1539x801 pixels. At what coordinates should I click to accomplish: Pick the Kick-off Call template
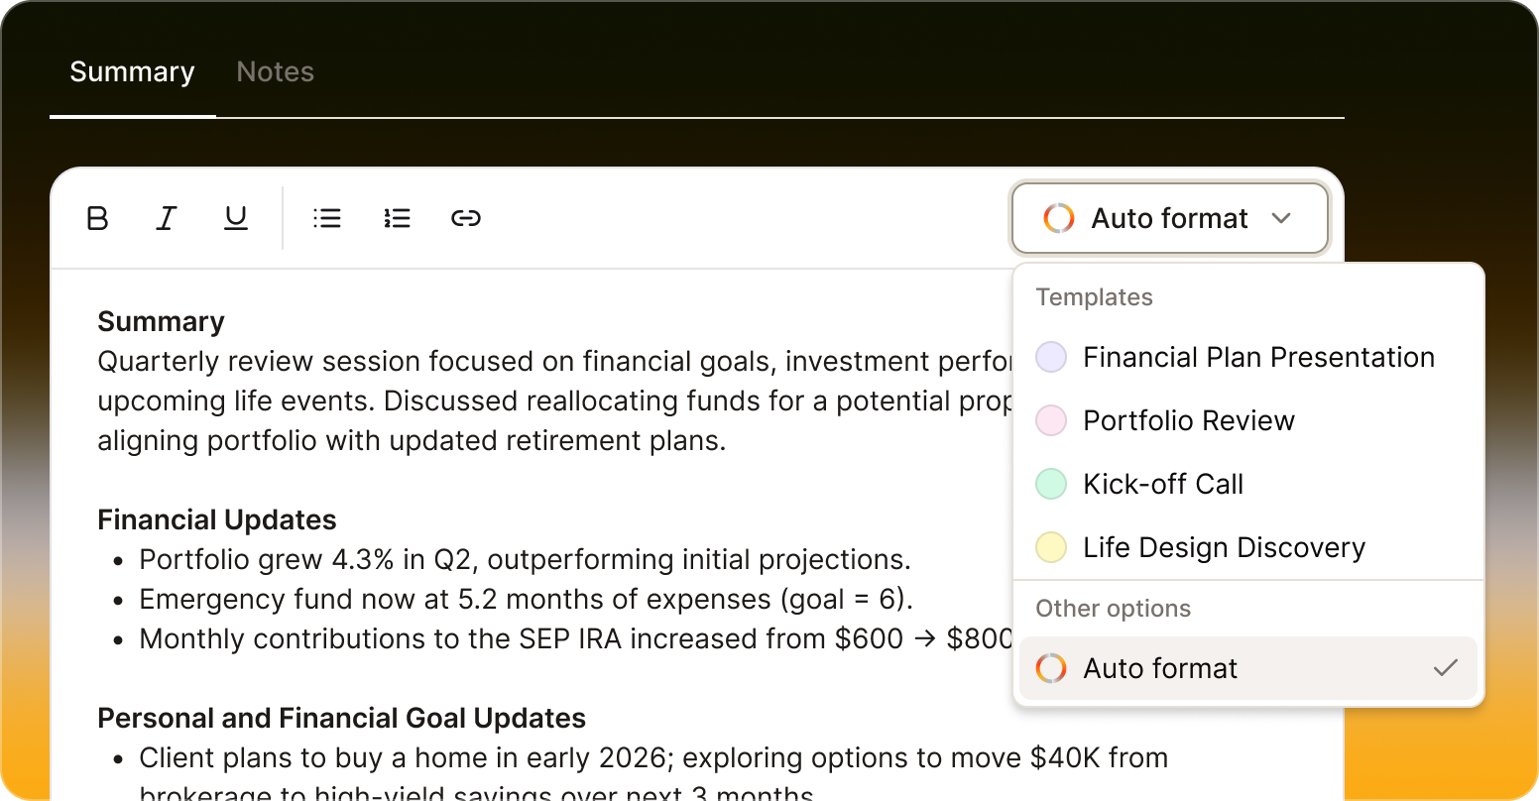coord(1162,484)
